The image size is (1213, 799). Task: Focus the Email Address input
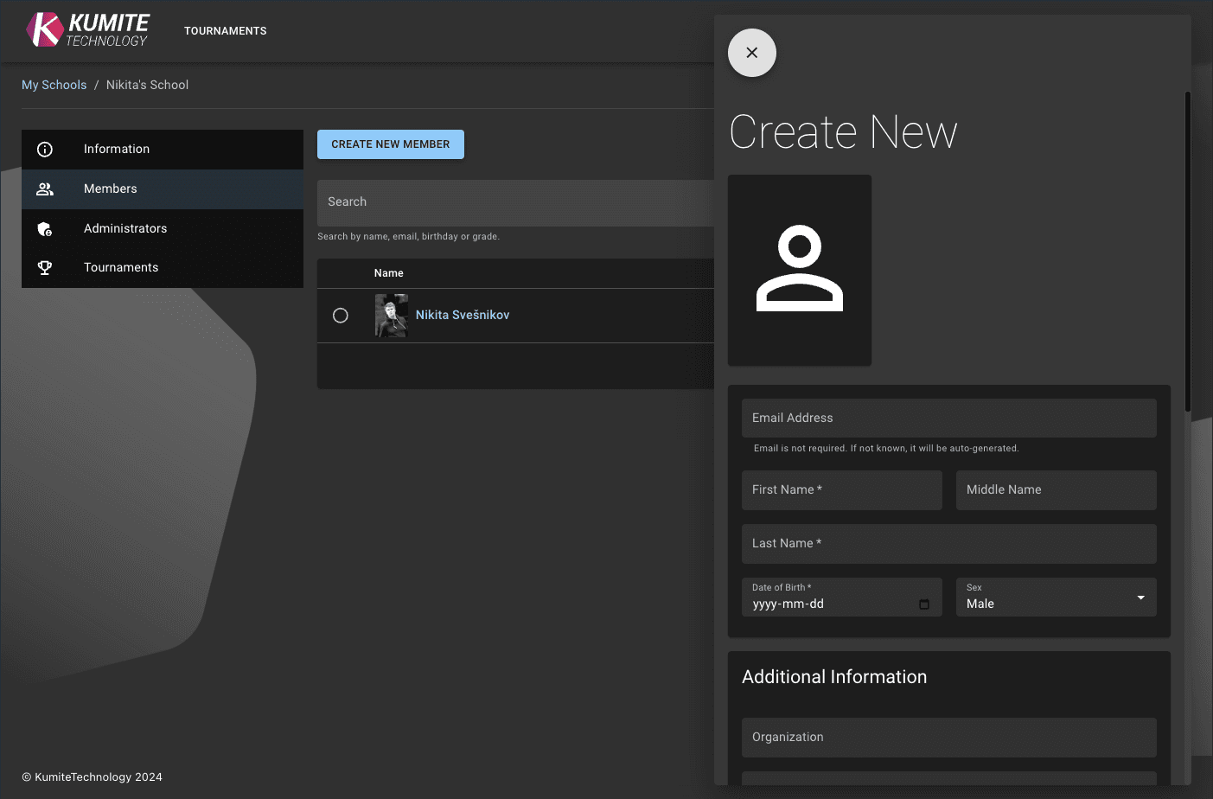948,418
